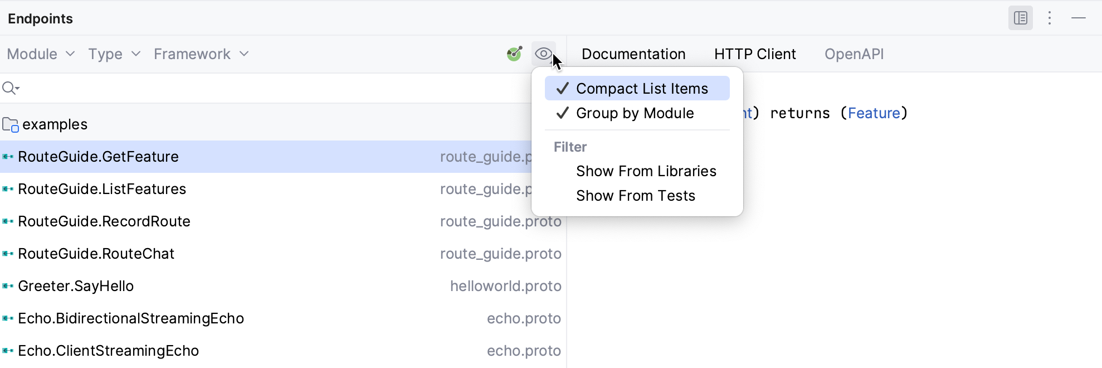Screen dimensions: 1102x368
Task: Uncheck Group by Module option
Action: point(635,113)
